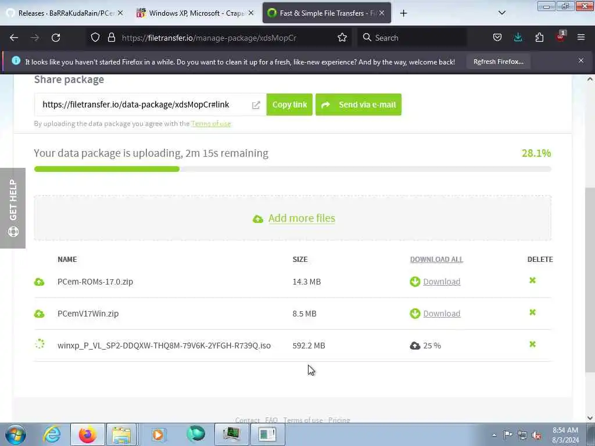This screenshot has width=595, height=446.
Task: Click the scrollbar up arrow
Action: [590, 79]
